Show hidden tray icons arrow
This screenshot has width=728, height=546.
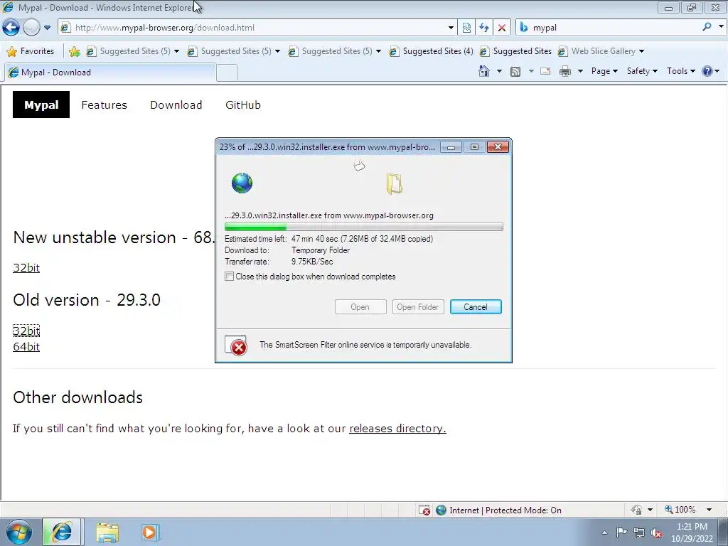click(x=604, y=532)
